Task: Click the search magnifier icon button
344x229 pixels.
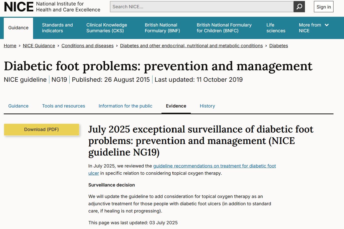Action: point(299,7)
